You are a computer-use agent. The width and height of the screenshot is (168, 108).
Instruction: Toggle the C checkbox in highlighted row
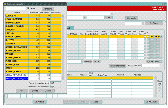tap(145, 37)
